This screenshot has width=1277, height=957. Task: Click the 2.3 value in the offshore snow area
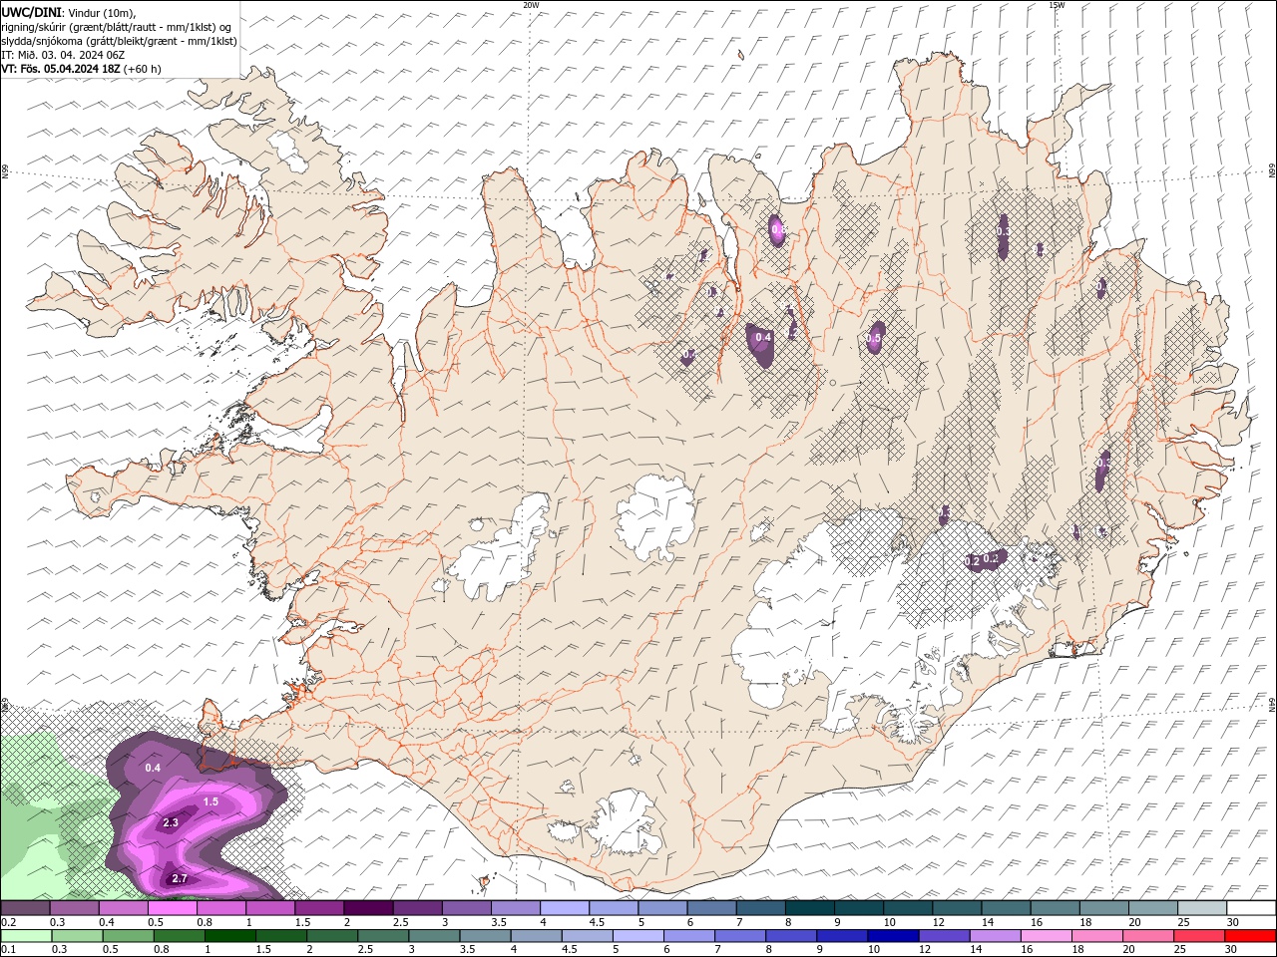tap(170, 822)
